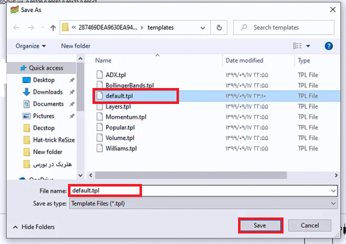Open the Help icon
The height and width of the screenshot is (244, 346).
(x=328, y=46)
